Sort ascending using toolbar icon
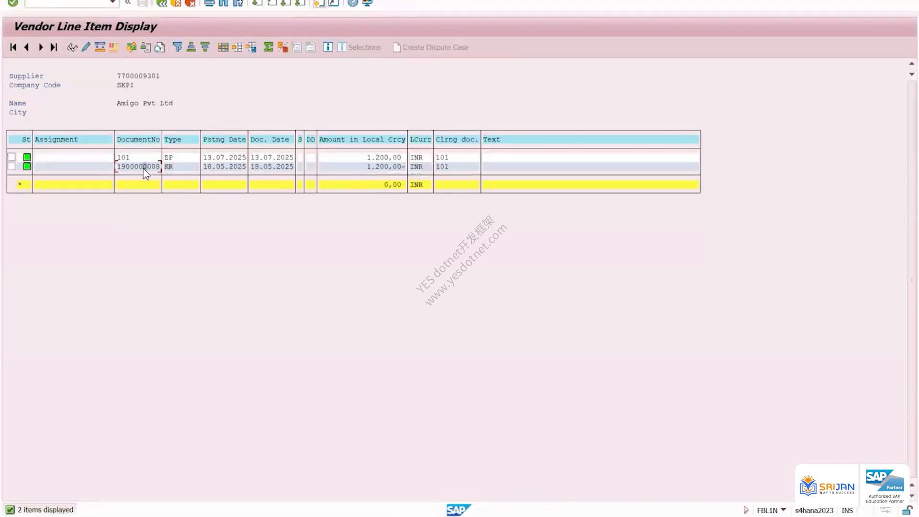Viewport: 919px width, 517px height. (x=191, y=47)
